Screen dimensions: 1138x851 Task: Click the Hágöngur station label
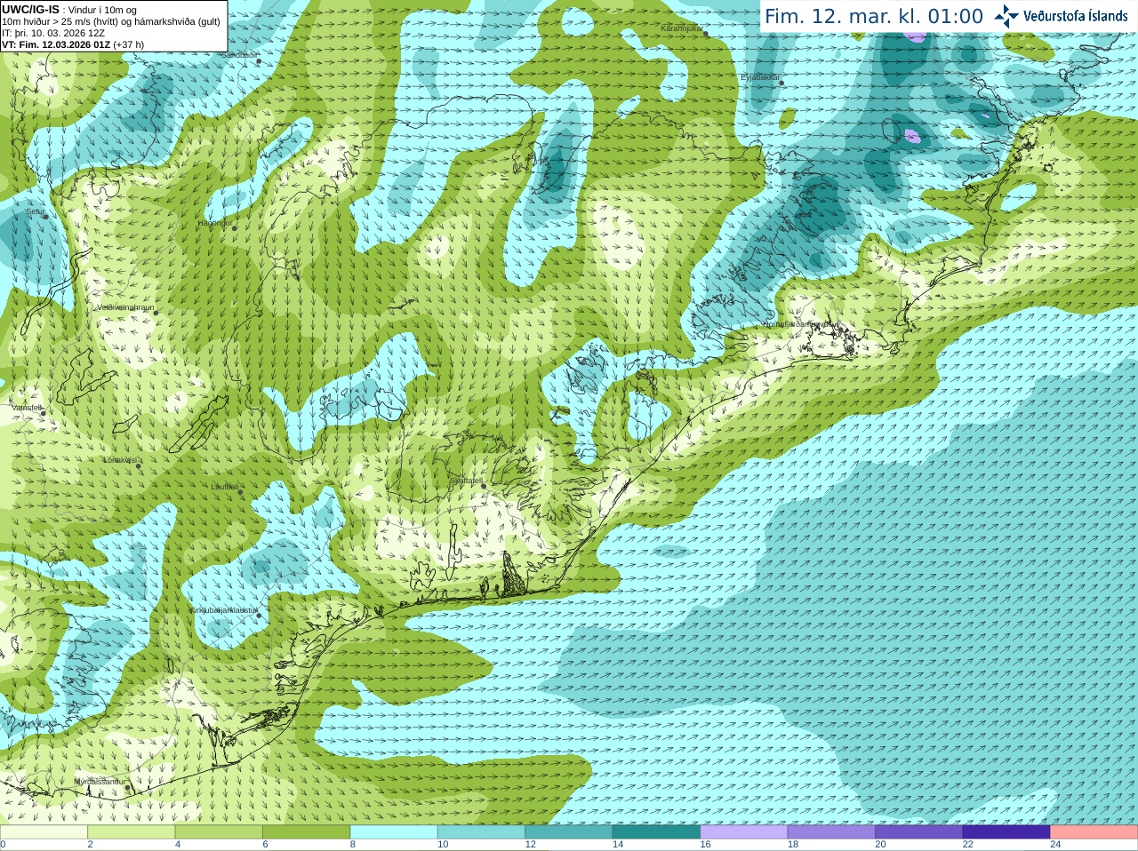point(214,223)
